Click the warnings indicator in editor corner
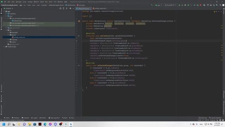Screen dimensions: 225x127 coord(216,12)
